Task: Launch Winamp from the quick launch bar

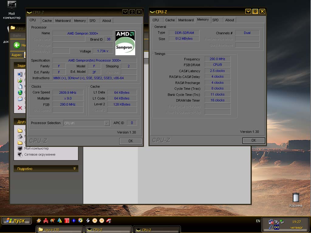Action: coord(39,220)
